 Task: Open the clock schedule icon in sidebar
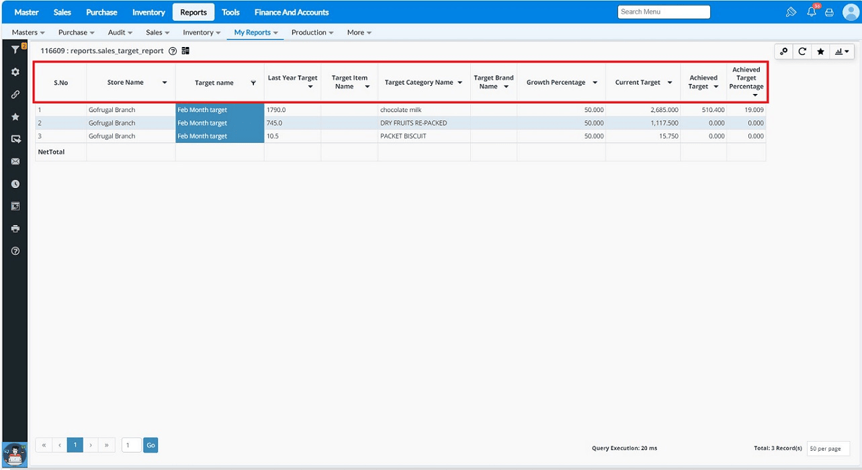[x=15, y=184]
